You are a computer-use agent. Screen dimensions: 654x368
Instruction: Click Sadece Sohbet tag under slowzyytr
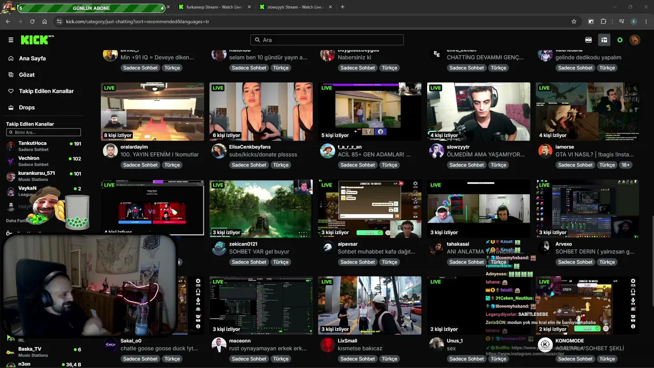[466, 165]
